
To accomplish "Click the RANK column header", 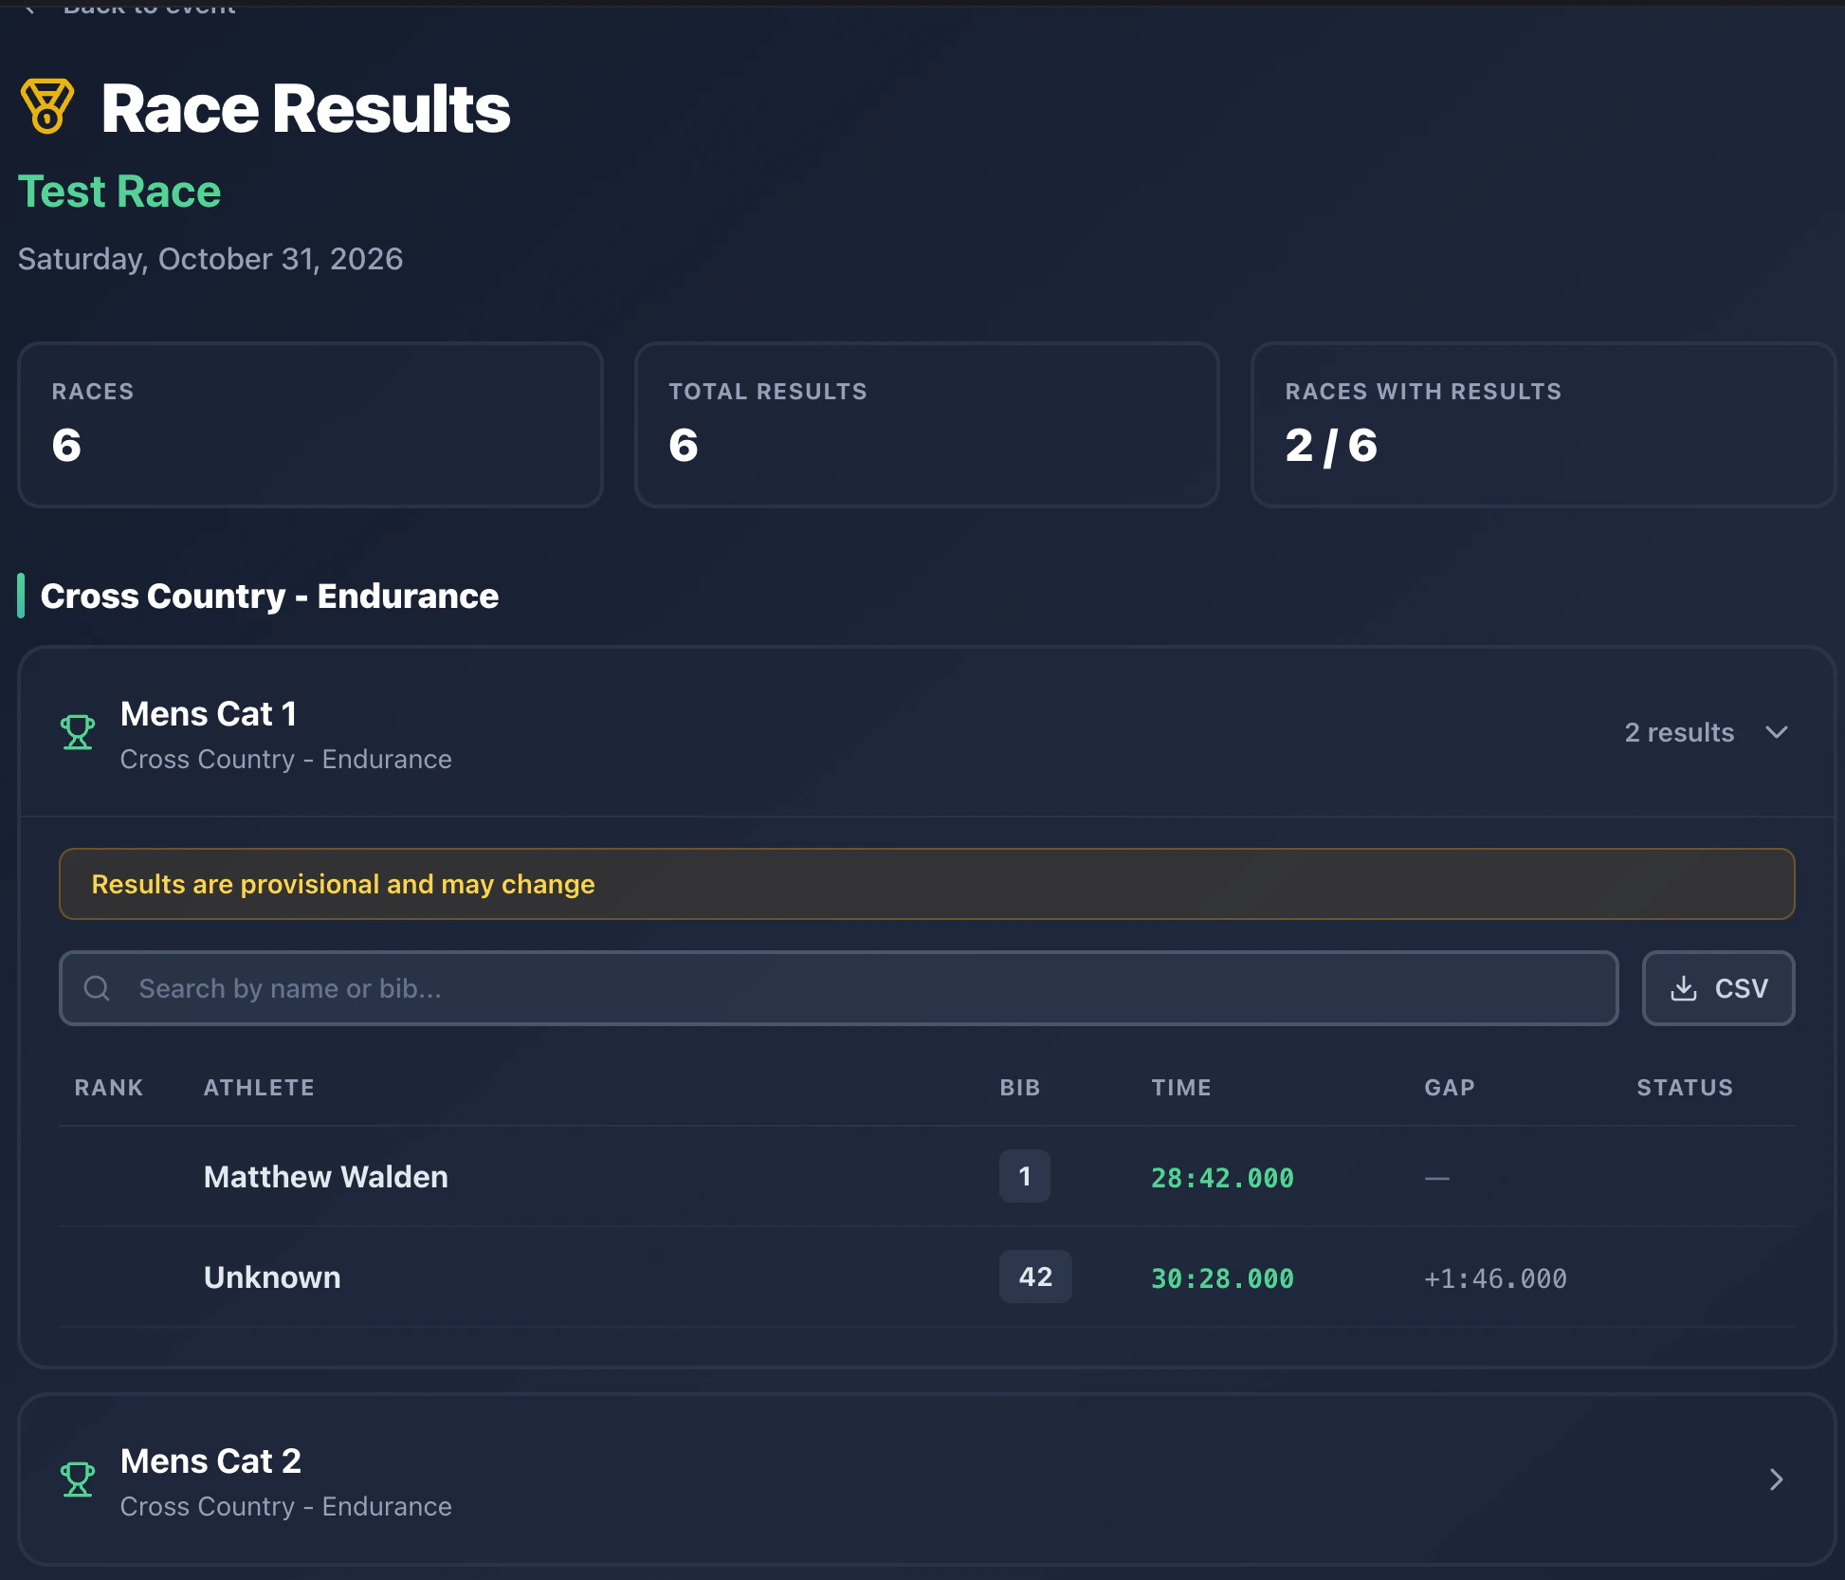I will [109, 1088].
